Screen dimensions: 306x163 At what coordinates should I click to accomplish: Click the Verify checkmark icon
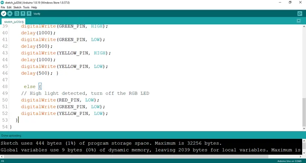click(3, 14)
